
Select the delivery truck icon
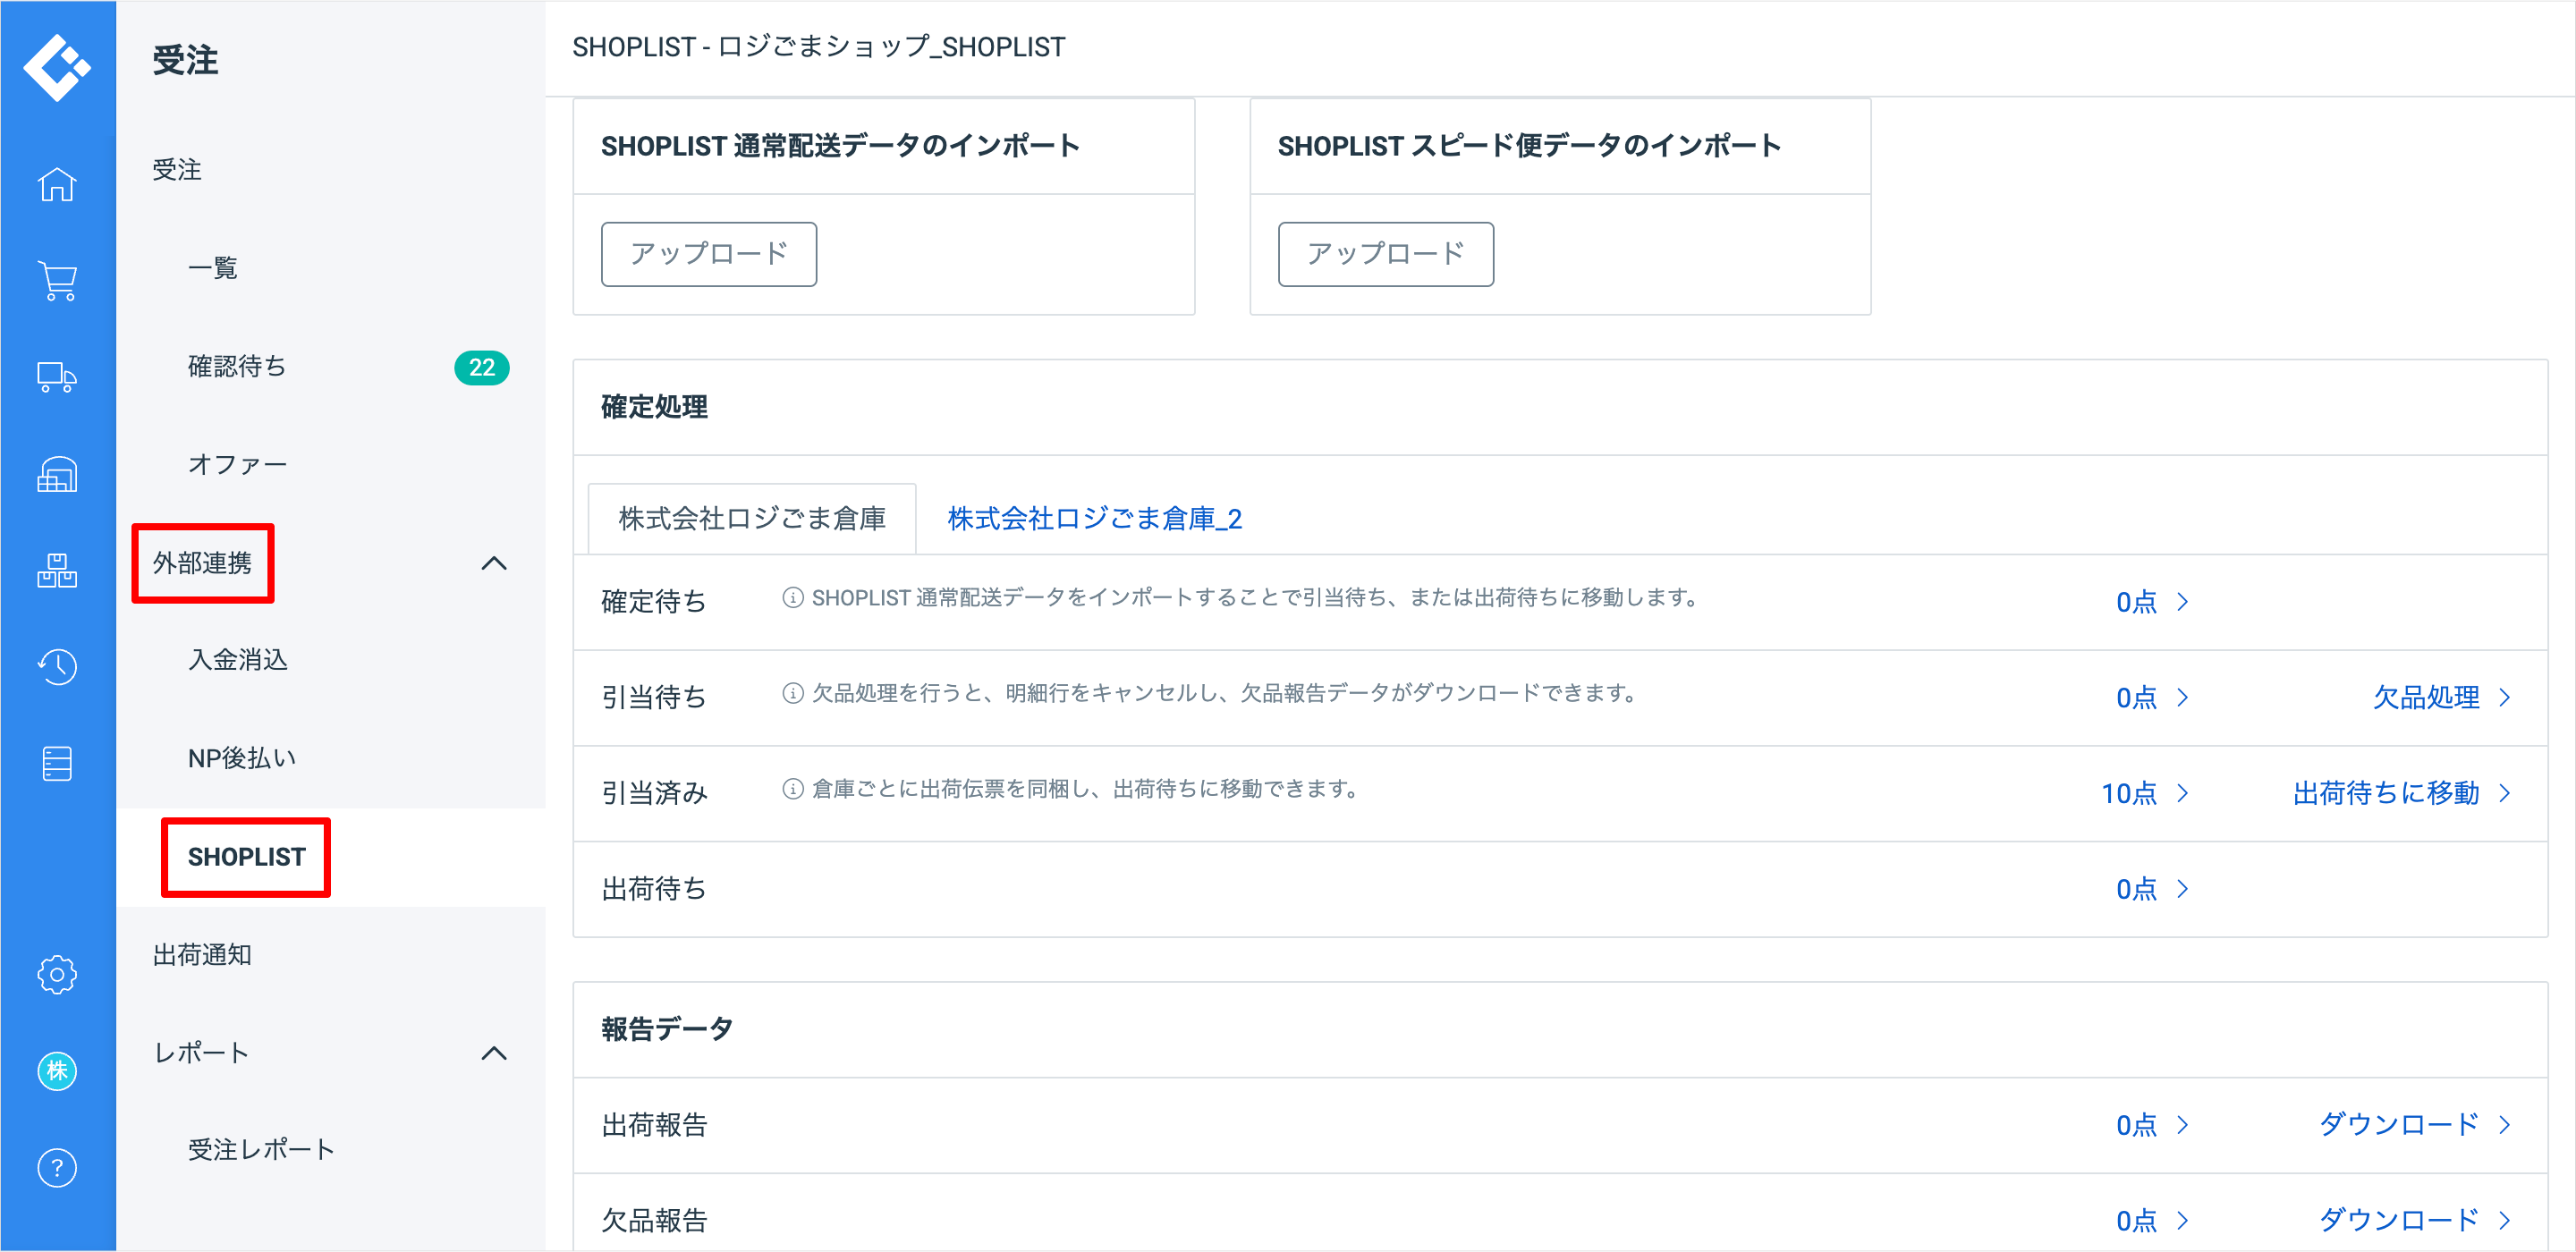coord(57,377)
